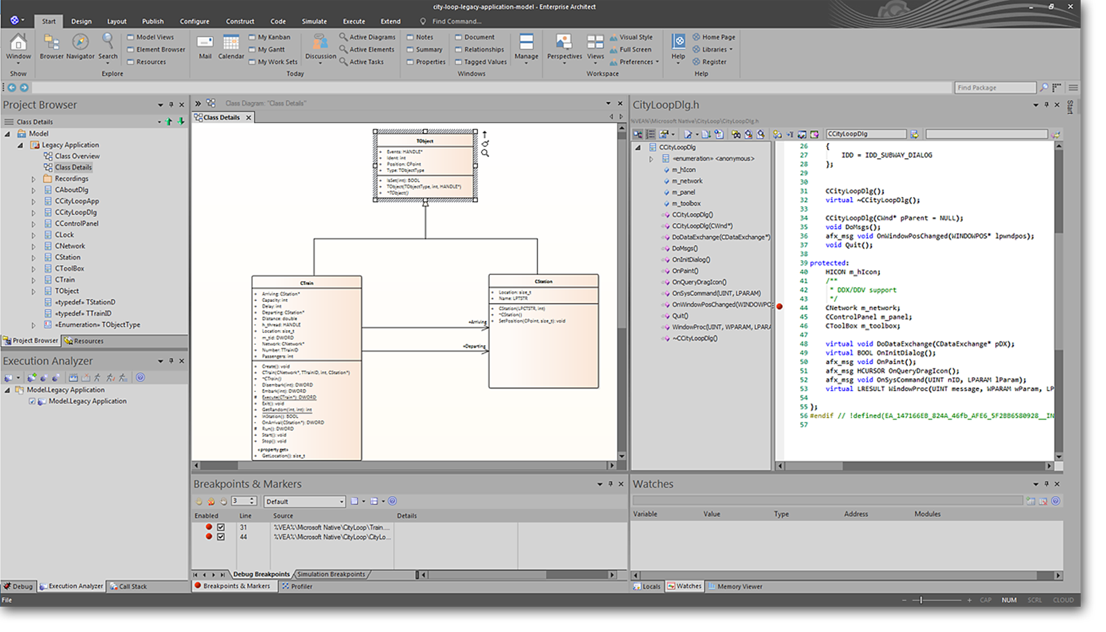Toggle Model.Legacy Application child checkbox
Viewport: 1106px width, 632px height.
pos(32,402)
